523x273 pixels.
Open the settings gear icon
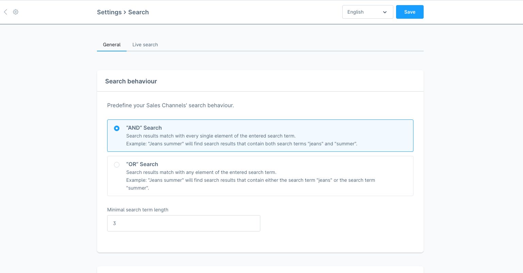point(15,12)
